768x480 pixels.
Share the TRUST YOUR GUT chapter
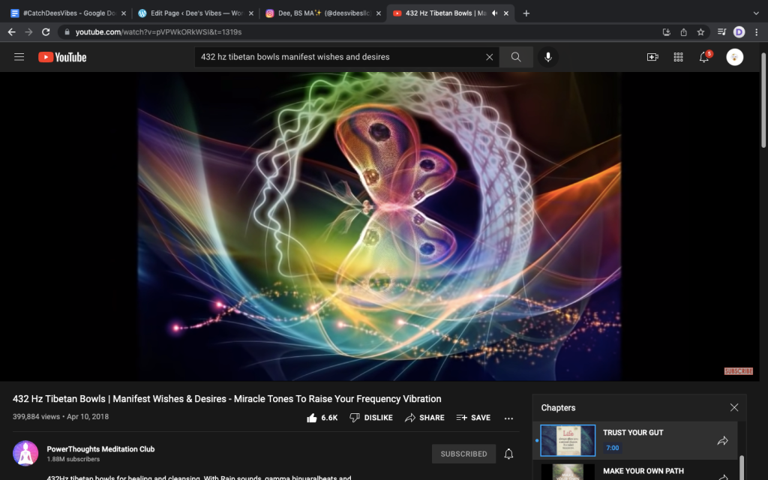pyautogui.click(x=722, y=441)
